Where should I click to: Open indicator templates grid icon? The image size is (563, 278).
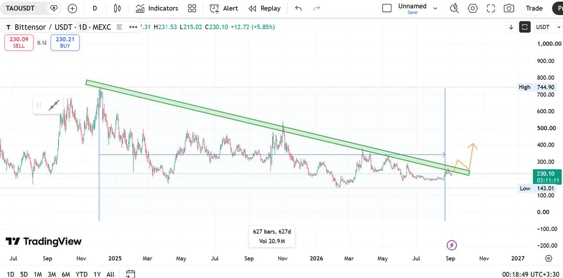pyautogui.click(x=192, y=8)
